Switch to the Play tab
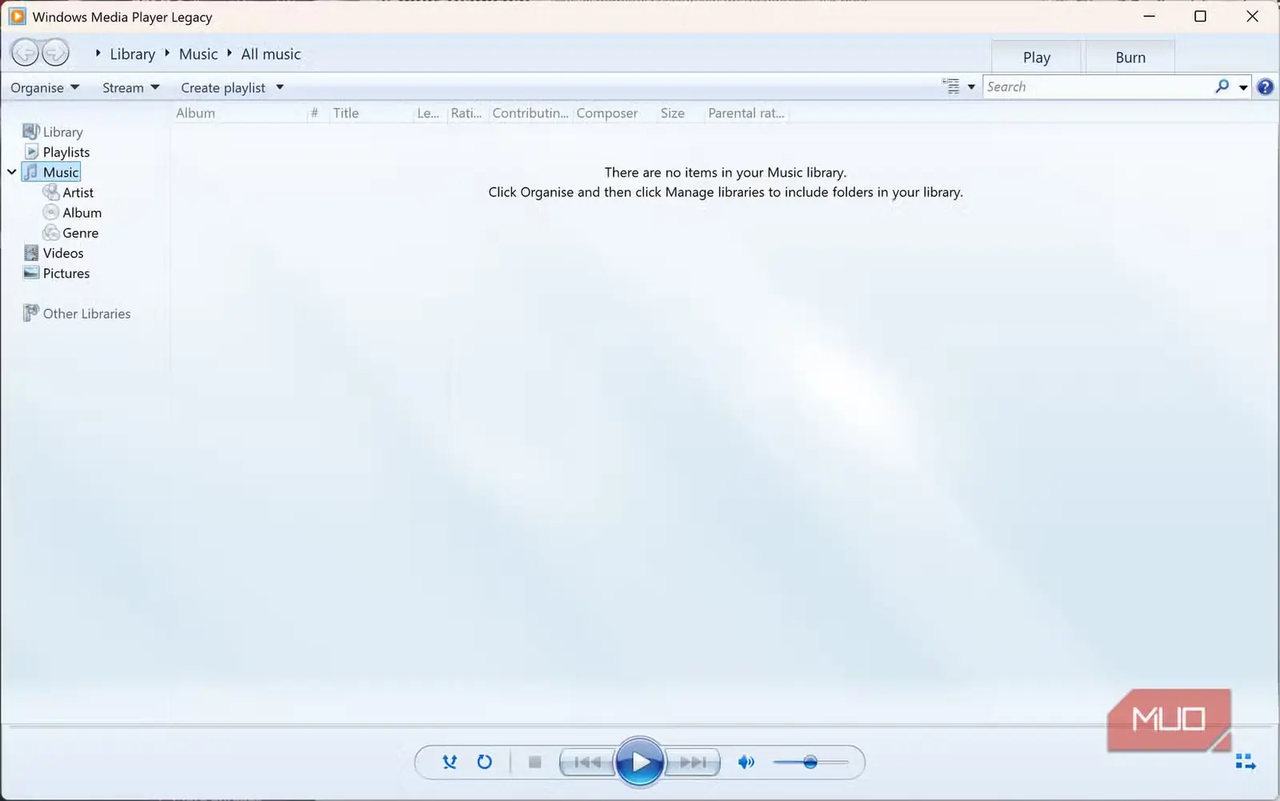The width and height of the screenshot is (1280, 801). 1037,57
